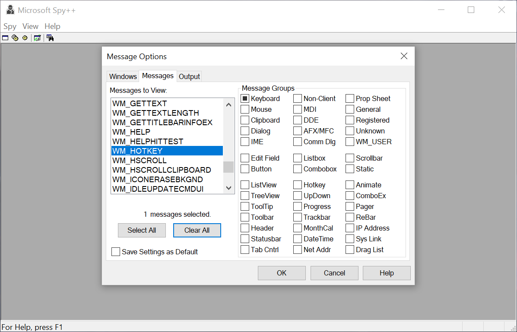The width and height of the screenshot is (517, 332).
Task: Open the Windows view toolbar icon
Action: (5, 38)
